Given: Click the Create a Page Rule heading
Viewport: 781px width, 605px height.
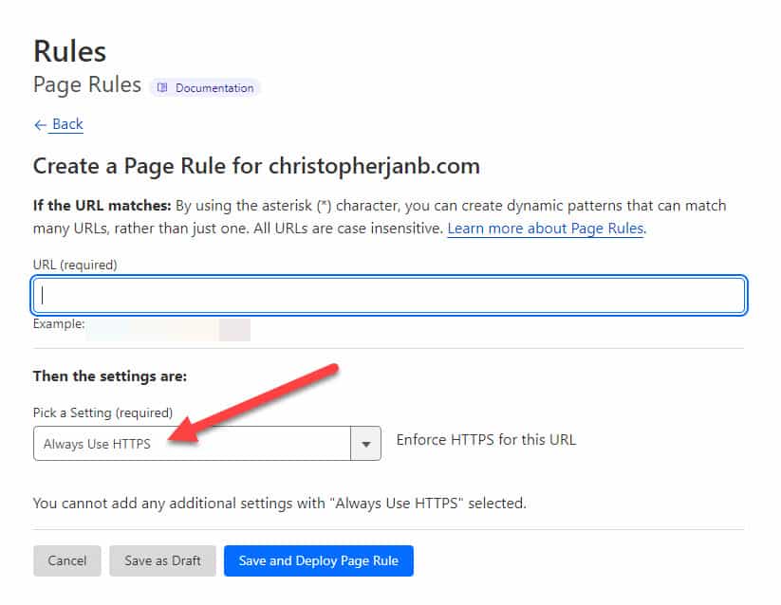Looking at the screenshot, I should [256, 166].
